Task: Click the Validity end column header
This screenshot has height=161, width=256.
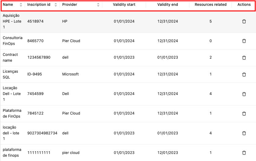Action: point(167,5)
